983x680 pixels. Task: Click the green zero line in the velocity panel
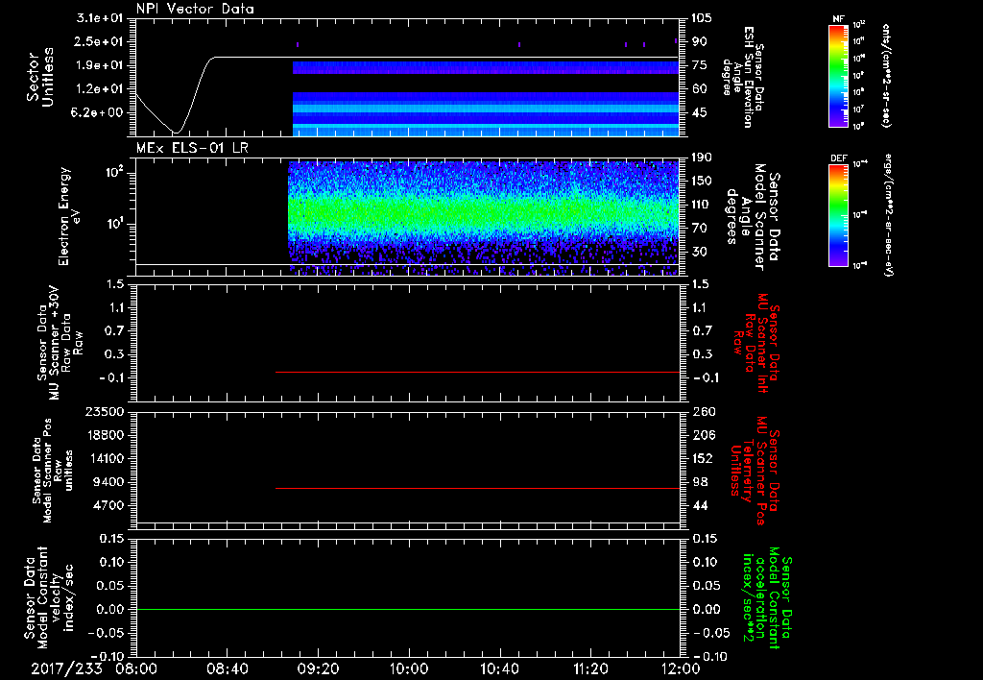pos(408,609)
